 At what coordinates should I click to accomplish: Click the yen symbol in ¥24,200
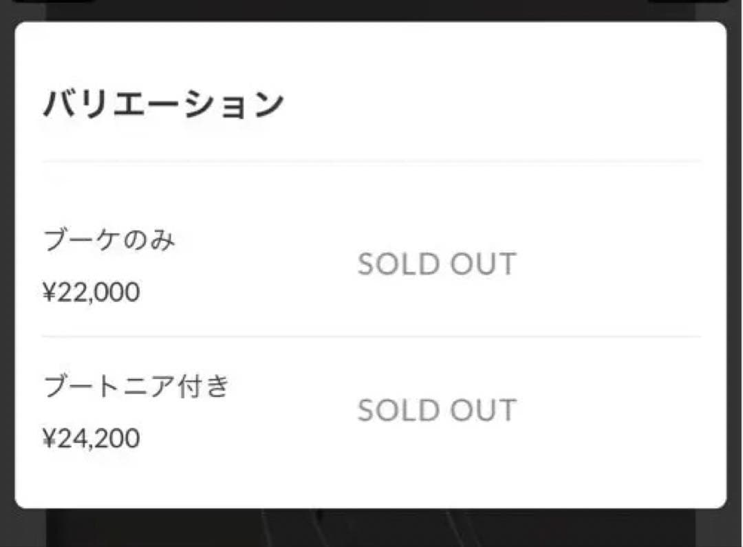48,439
